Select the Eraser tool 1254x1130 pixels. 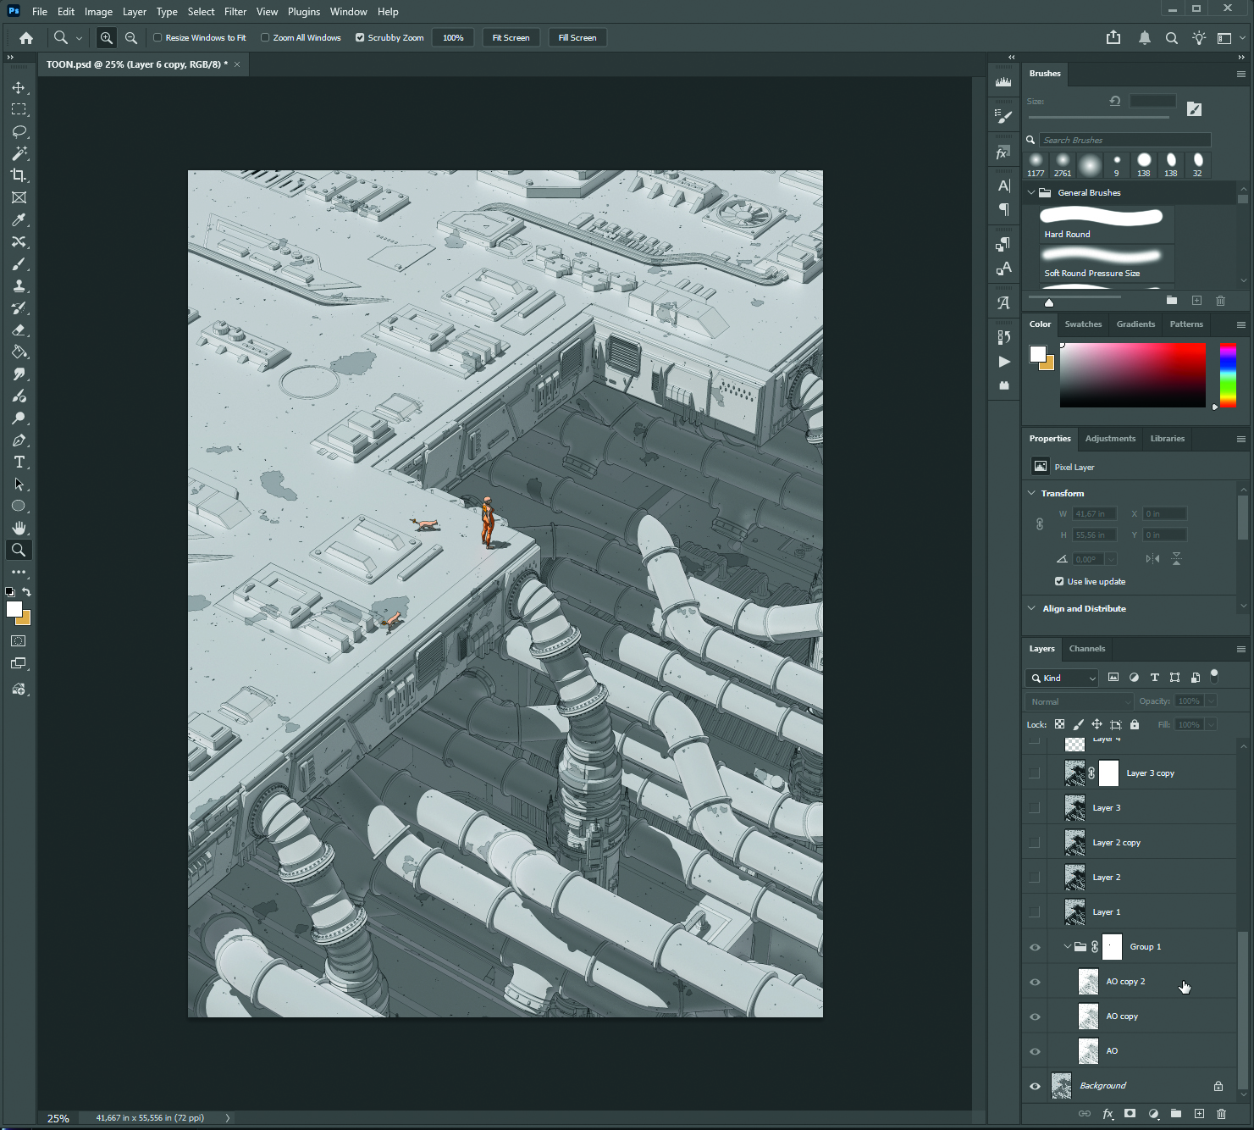(19, 330)
